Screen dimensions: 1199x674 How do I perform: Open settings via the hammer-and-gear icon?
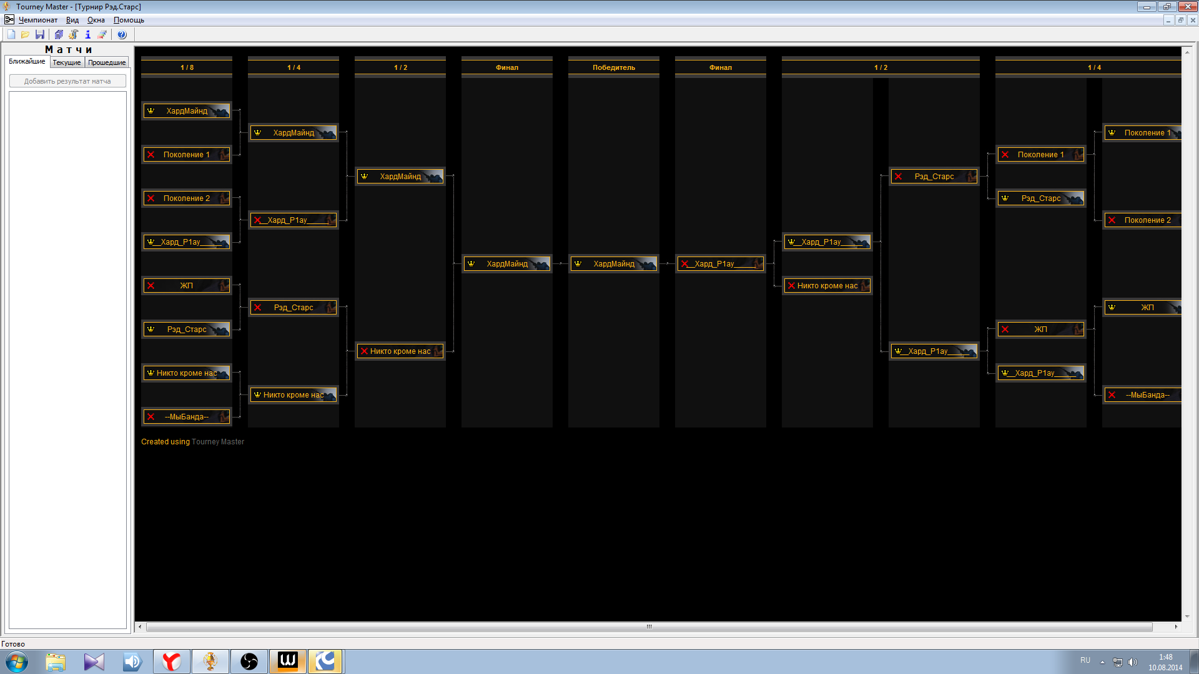(74, 35)
